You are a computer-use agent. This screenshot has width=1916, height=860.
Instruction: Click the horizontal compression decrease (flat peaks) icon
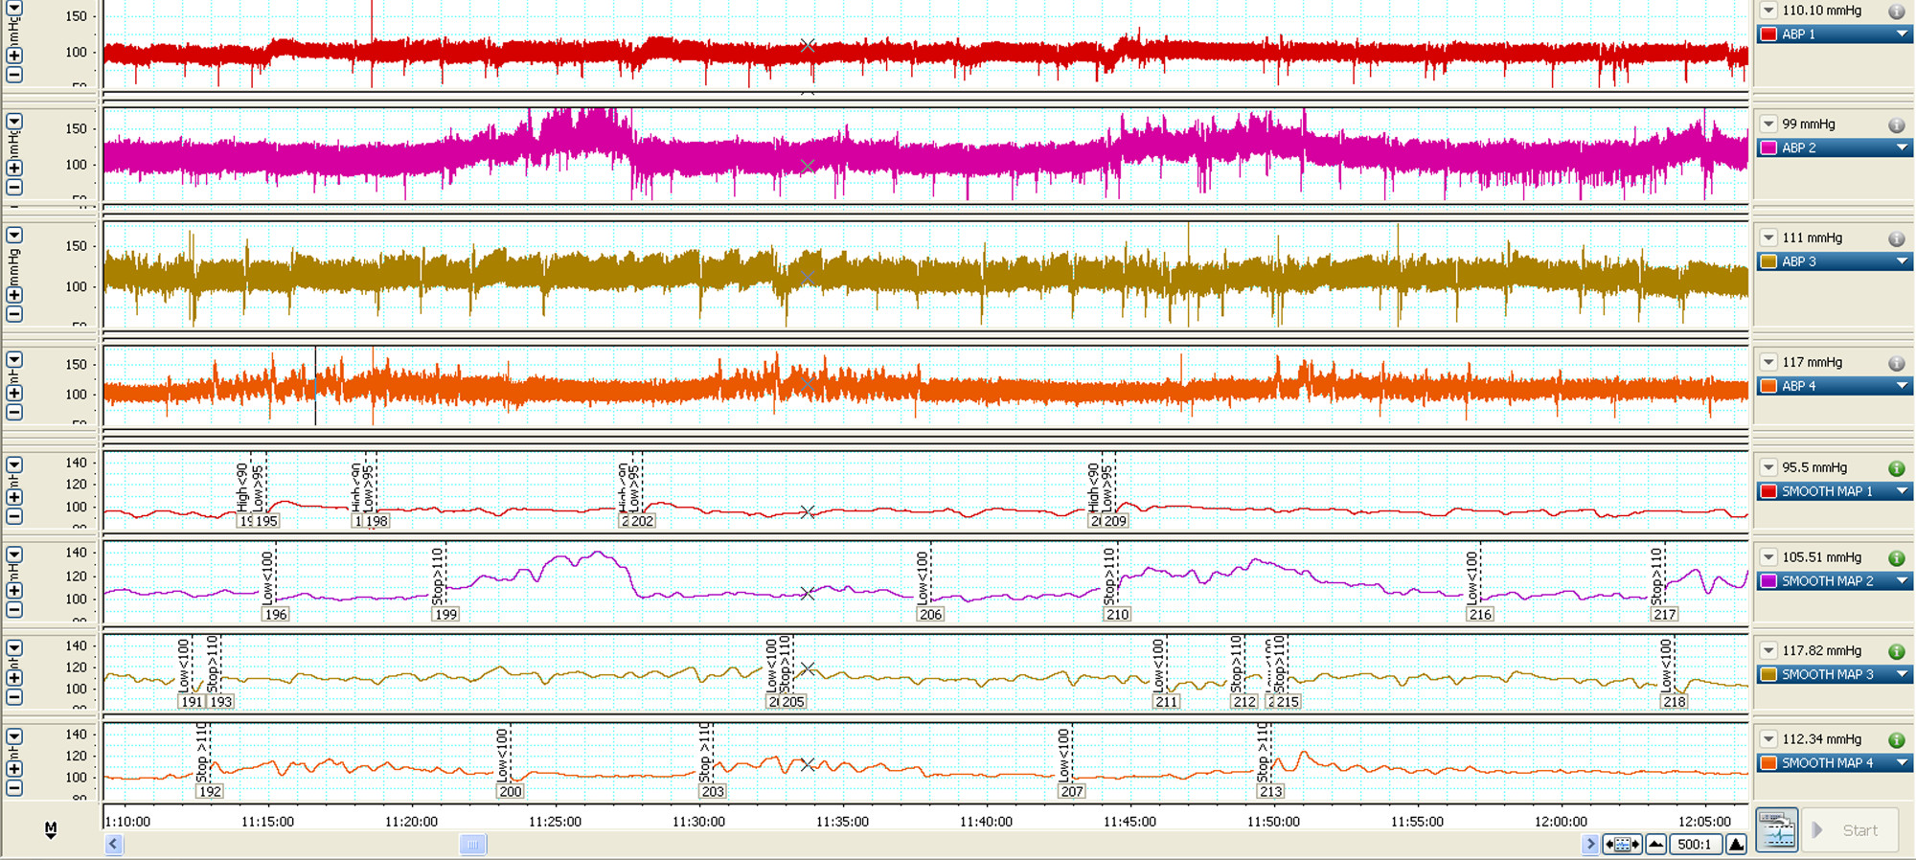click(1655, 844)
